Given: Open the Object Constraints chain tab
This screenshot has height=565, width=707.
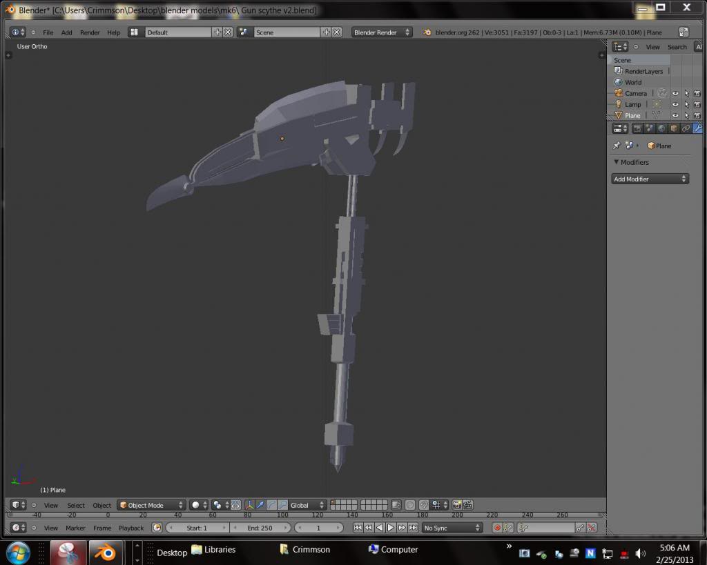Looking at the screenshot, I should (686, 128).
